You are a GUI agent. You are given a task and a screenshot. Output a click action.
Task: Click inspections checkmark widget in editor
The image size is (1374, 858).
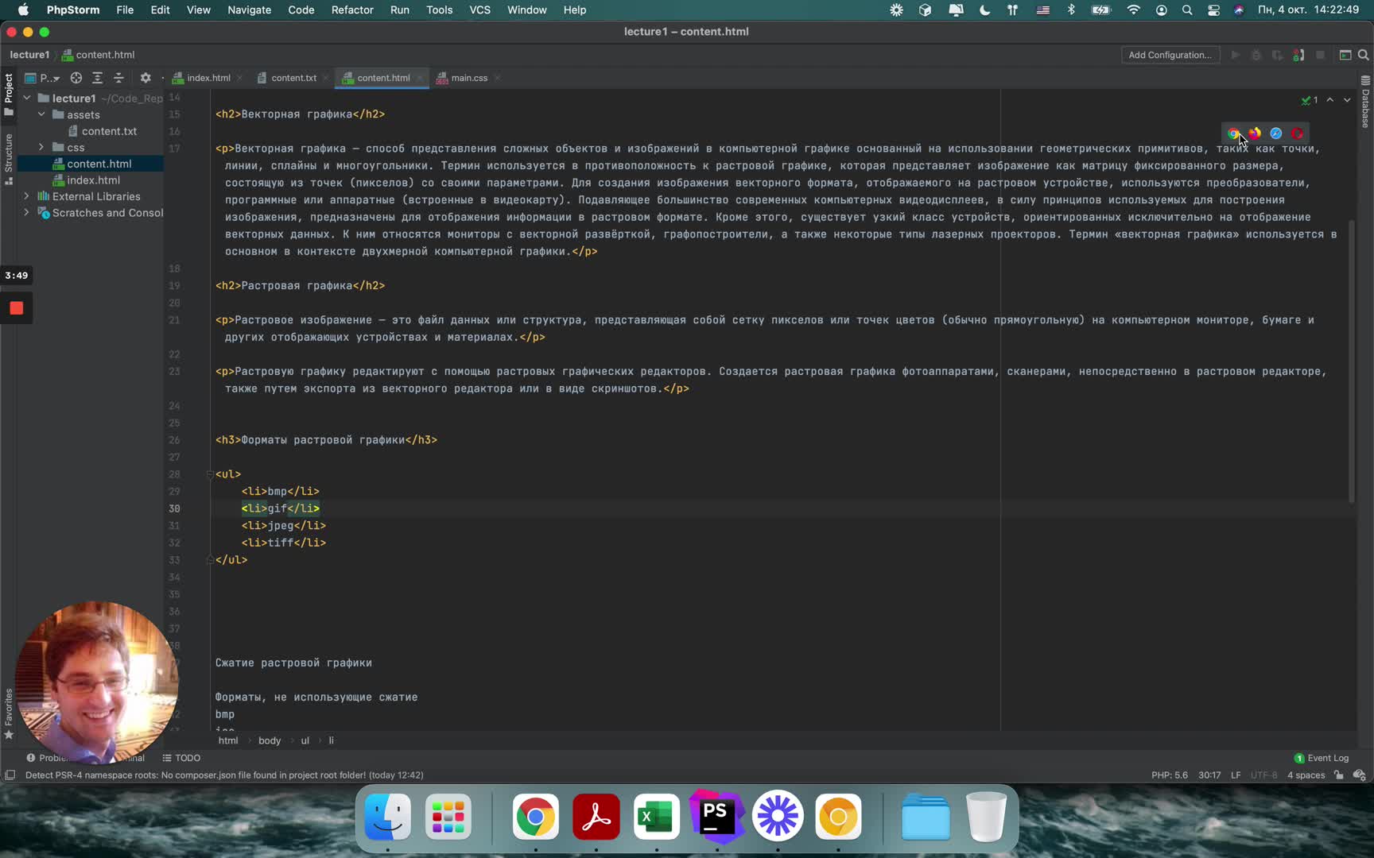pos(1310,100)
